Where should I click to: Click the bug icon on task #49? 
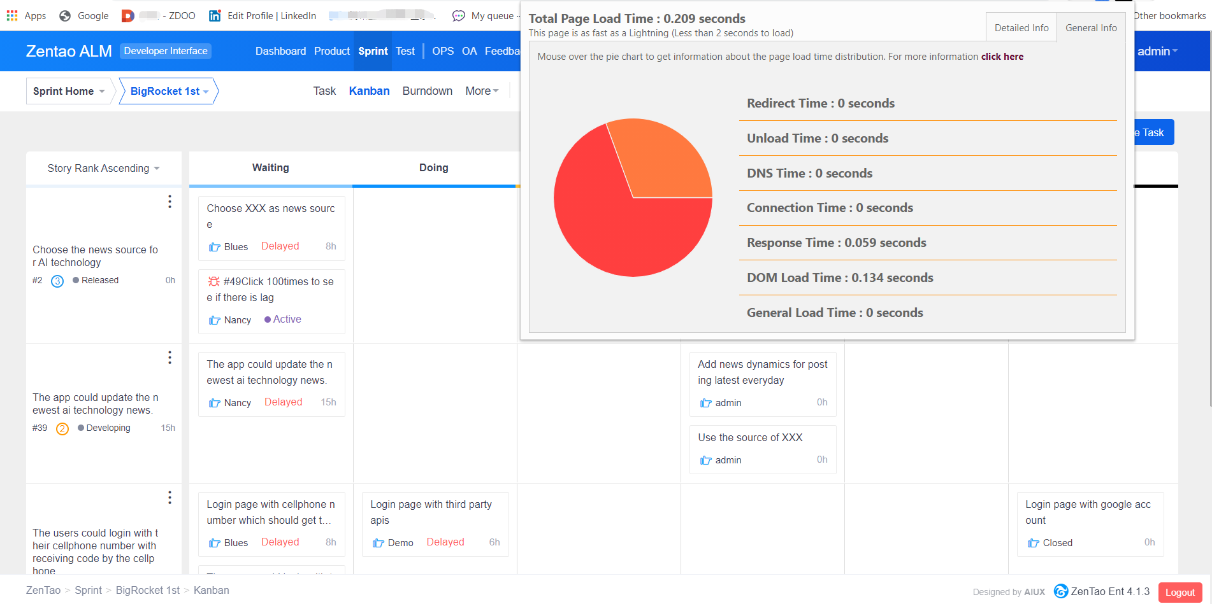click(x=214, y=281)
